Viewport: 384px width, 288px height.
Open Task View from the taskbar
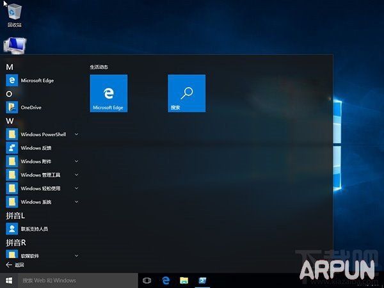tap(147, 281)
